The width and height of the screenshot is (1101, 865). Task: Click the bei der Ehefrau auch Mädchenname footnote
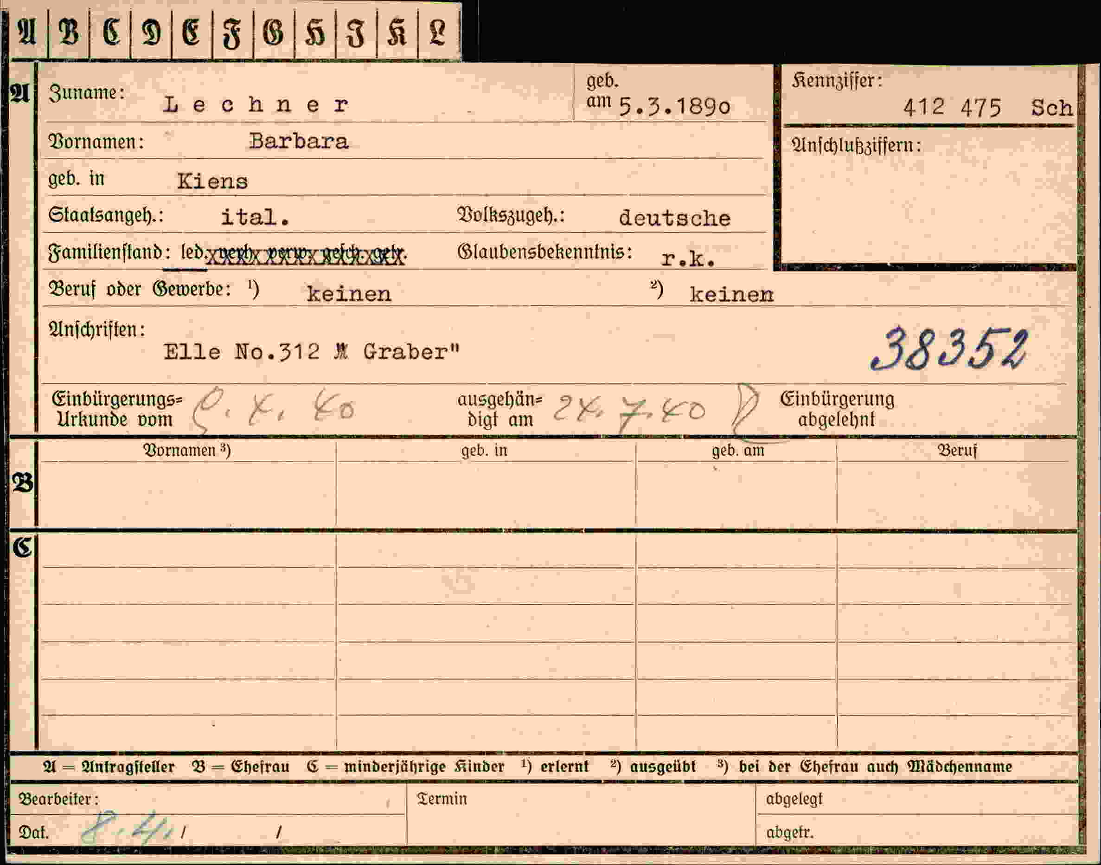[865, 766]
